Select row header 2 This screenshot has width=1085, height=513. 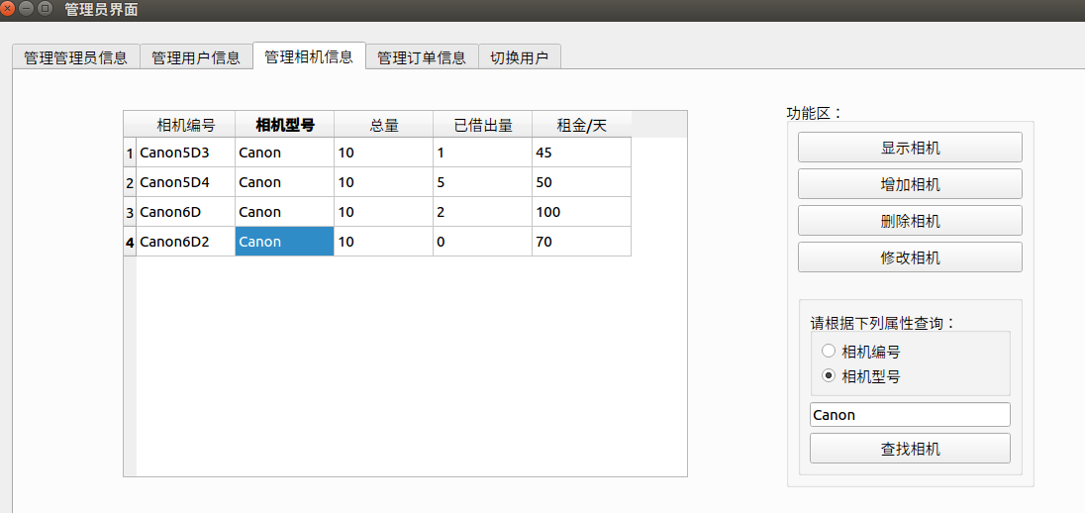(130, 182)
